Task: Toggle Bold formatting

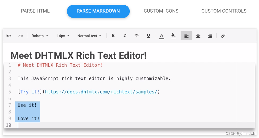Action: (113, 36)
